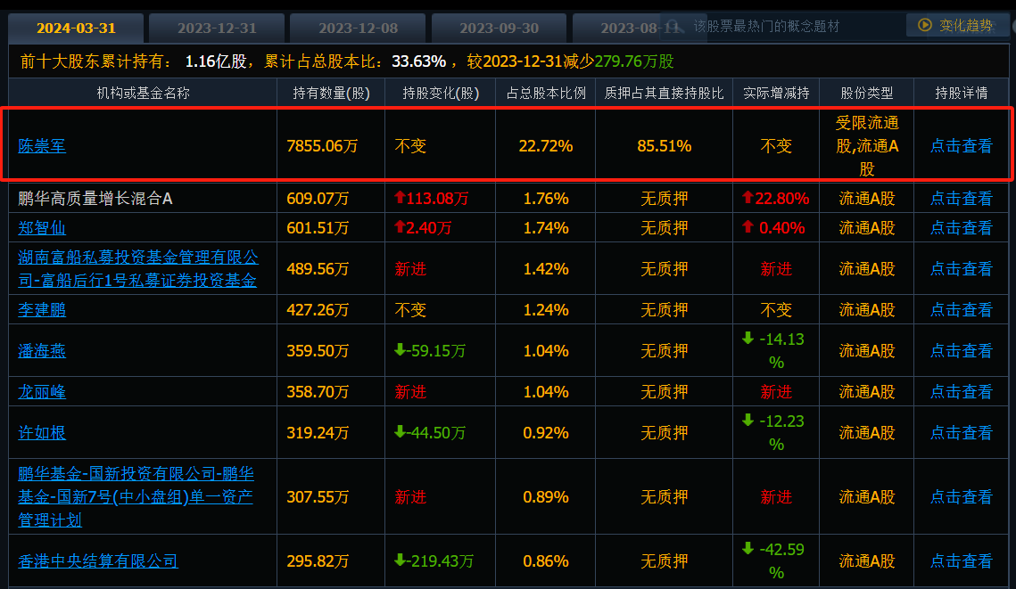The image size is (1016, 589).
Task: Switch to the 2023-09-30 tab
Action: 499,28
